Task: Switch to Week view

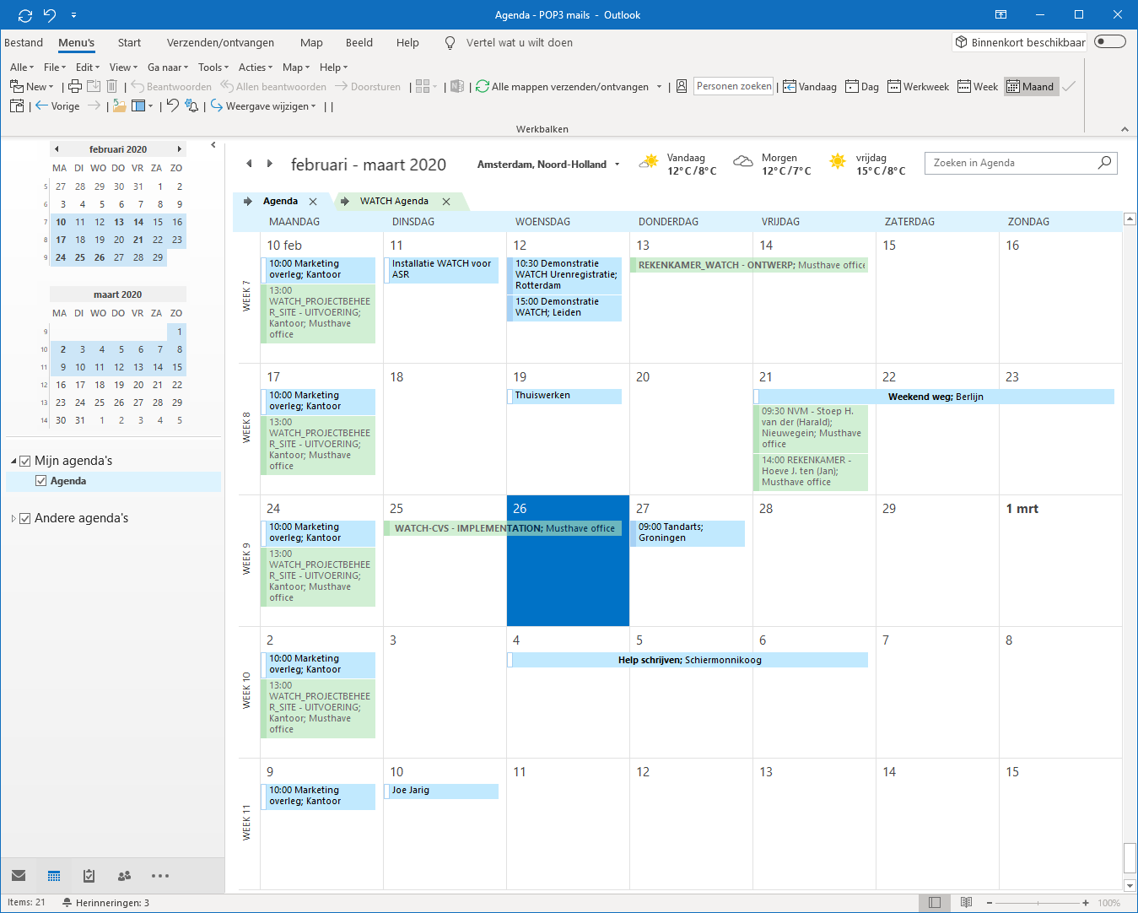Action: 978,86
